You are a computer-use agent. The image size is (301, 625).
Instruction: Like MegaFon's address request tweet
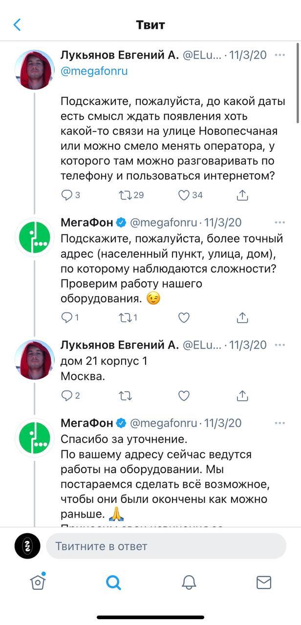(184, 318)
